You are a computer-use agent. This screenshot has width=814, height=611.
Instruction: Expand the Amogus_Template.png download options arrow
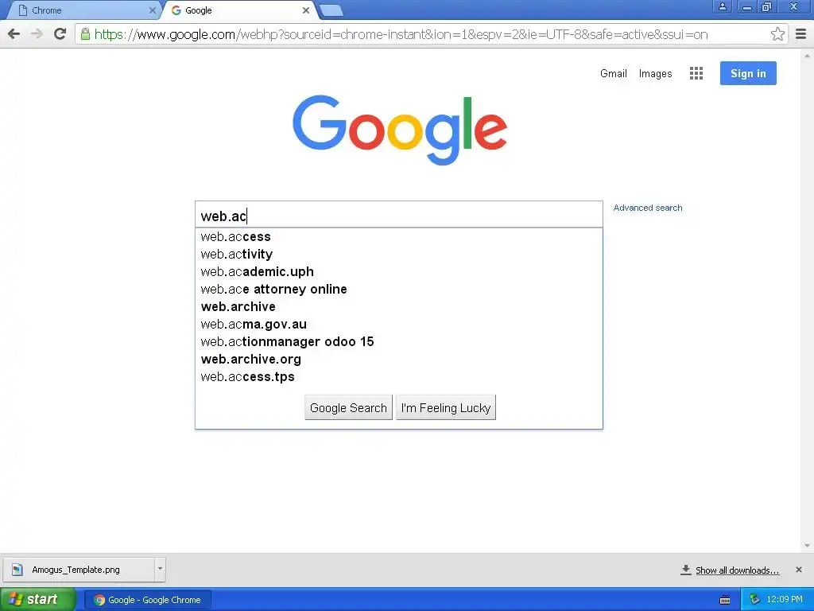pyautogui.click(x=160, y=569)
